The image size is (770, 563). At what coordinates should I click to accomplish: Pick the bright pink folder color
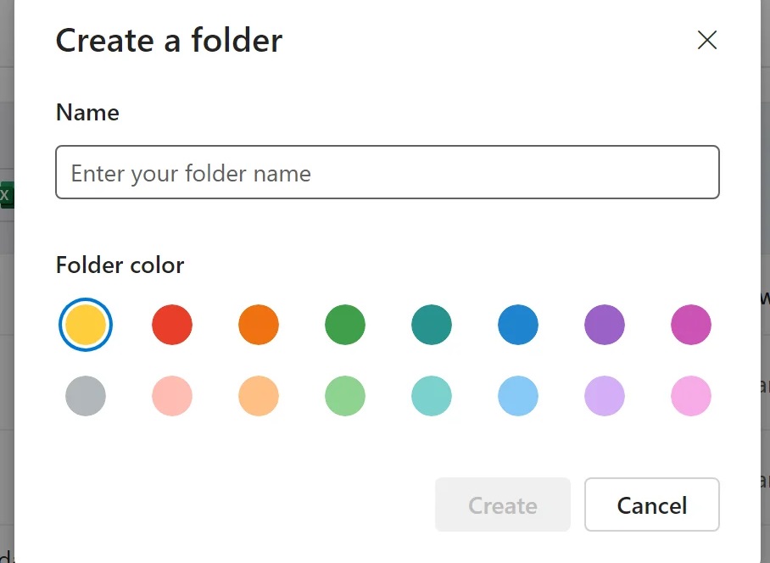[691, 396]
